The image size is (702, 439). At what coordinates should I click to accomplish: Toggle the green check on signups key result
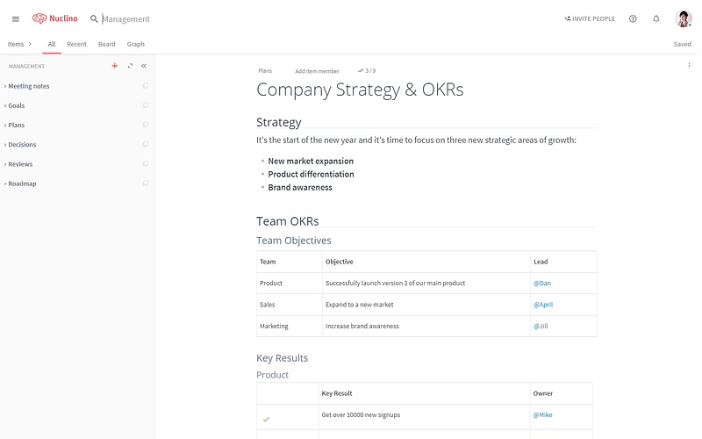[266, 419]
